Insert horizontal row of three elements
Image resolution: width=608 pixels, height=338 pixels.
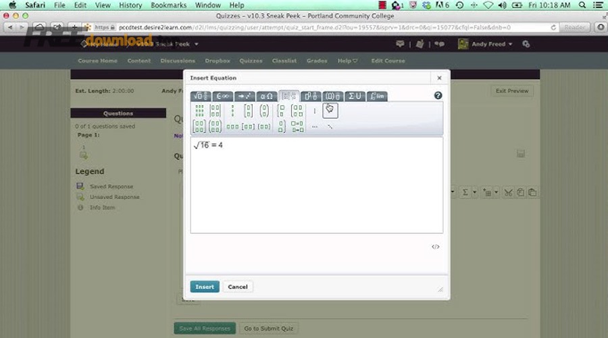[x=232, y=127]
